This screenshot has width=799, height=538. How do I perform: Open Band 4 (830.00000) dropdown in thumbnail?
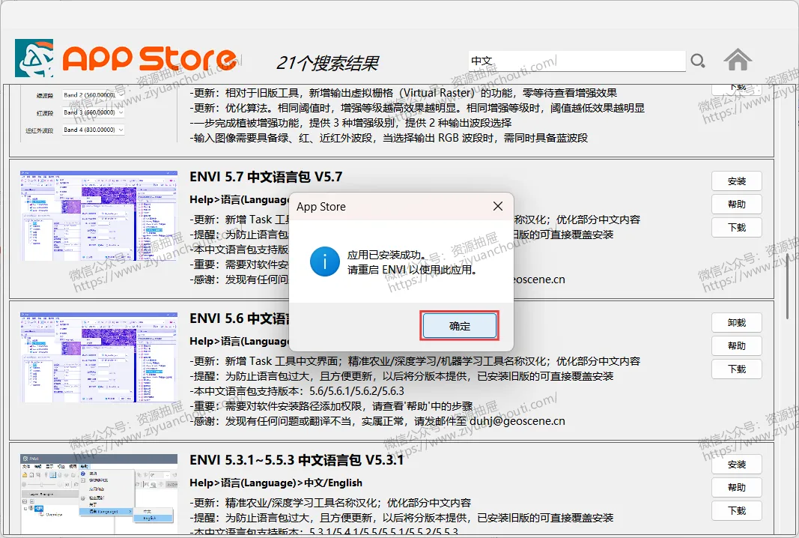[x=94, y=130]
